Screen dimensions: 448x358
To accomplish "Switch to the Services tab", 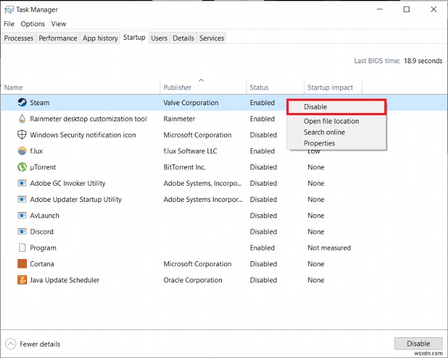I will (211, 38).
